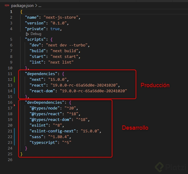Click the "dependencies" key on line 11
This screenshot has height=174, width=188.
click(40, 74)
